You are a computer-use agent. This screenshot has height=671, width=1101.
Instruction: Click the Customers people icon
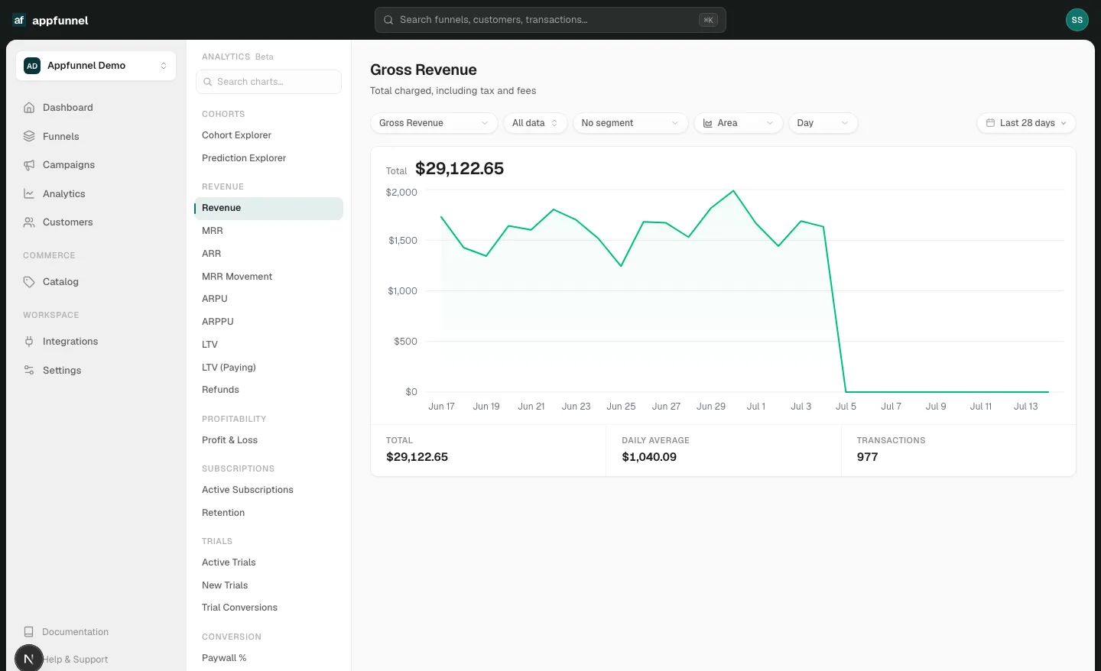29,222
